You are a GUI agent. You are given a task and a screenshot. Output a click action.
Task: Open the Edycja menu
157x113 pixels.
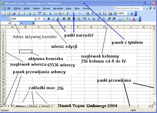click(17, 8)
